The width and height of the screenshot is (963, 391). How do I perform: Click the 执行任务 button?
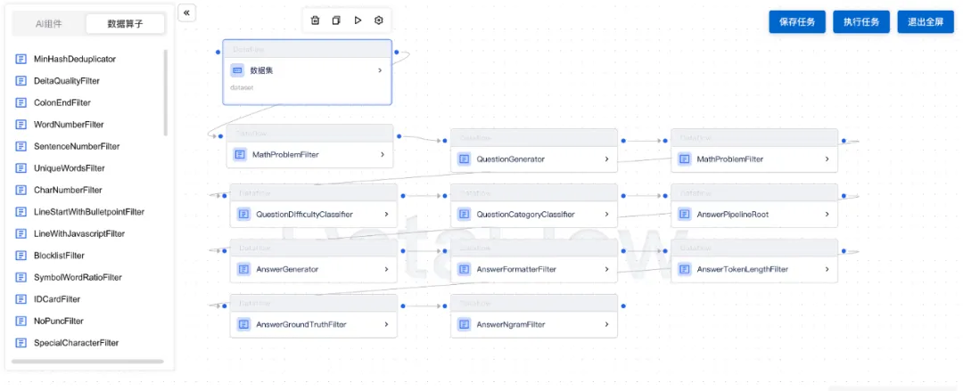(x=861, y=22)
